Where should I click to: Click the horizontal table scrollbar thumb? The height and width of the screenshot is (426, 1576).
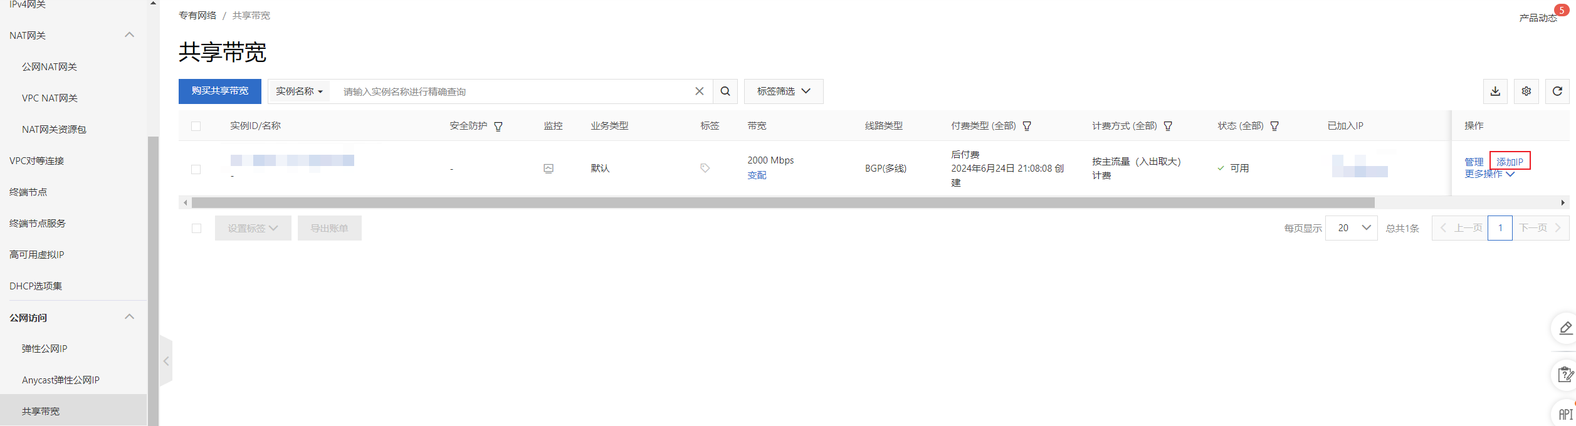point(783,203)
